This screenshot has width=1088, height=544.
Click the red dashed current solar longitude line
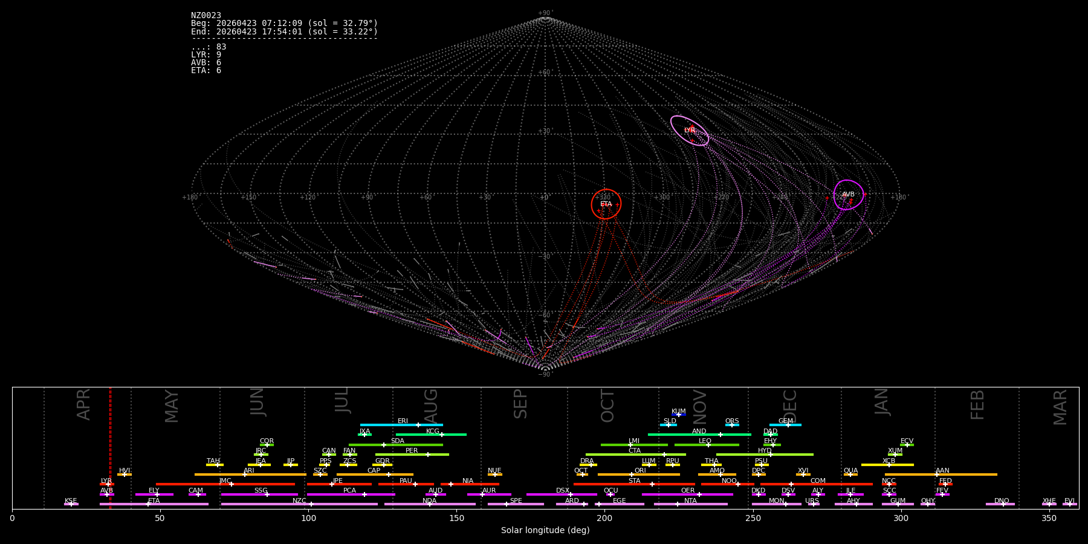click(x=110, y=447)
